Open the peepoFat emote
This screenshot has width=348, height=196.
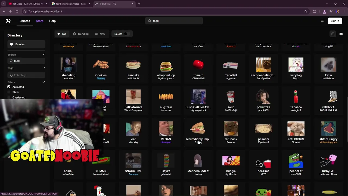click(x=296, y=164)
